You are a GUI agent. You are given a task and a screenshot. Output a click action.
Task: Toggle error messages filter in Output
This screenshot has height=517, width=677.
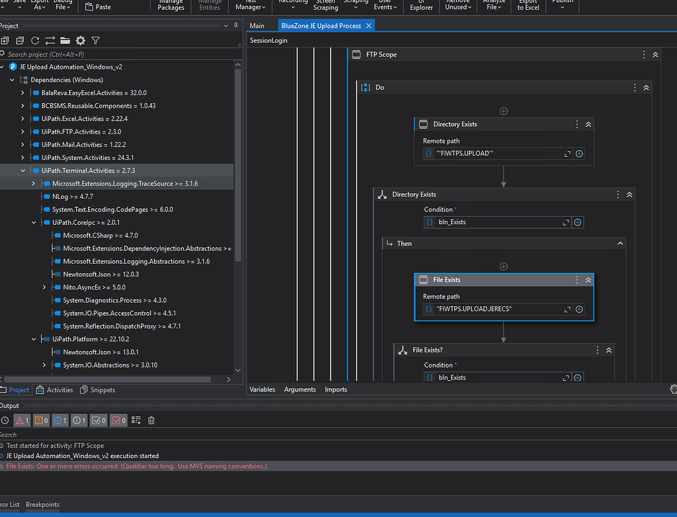[22, 420]
